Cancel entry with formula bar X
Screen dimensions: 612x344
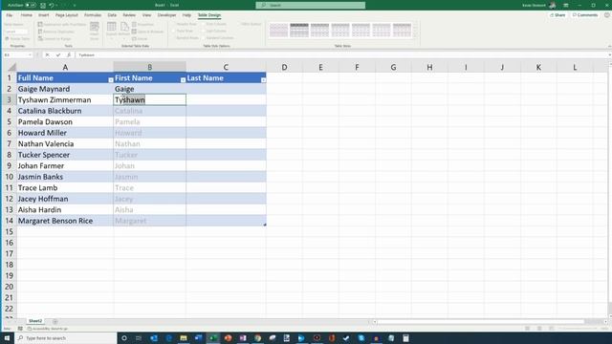(x=47, y=55)
